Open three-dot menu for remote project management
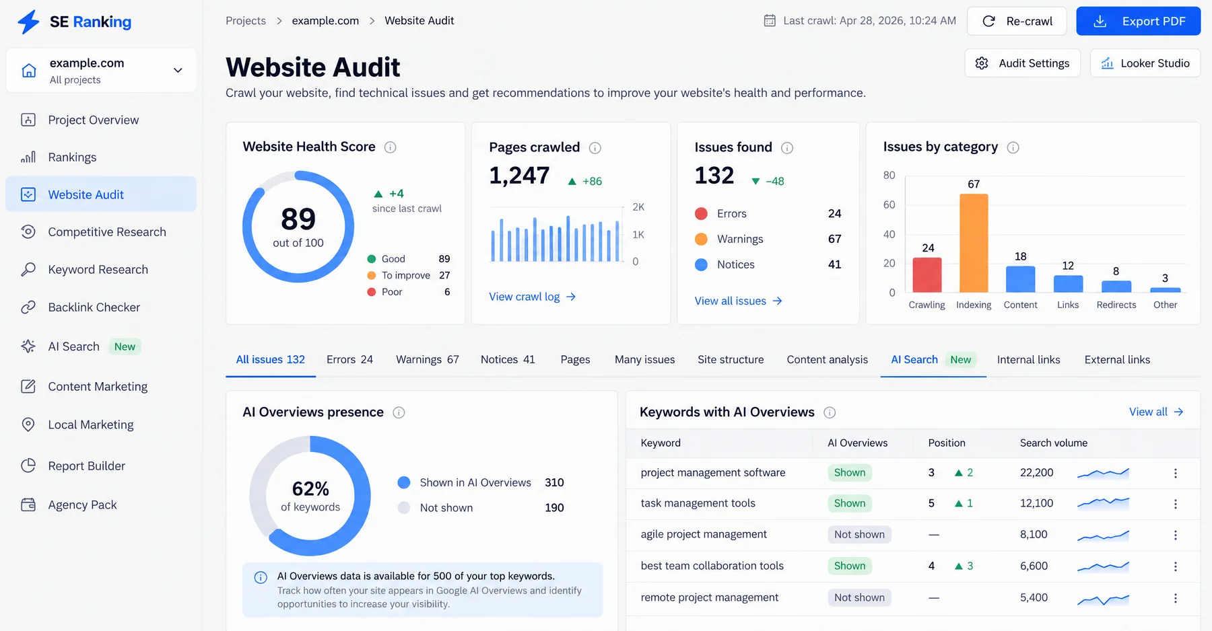Viewport: 1212px width, 631px height. 1176,598
